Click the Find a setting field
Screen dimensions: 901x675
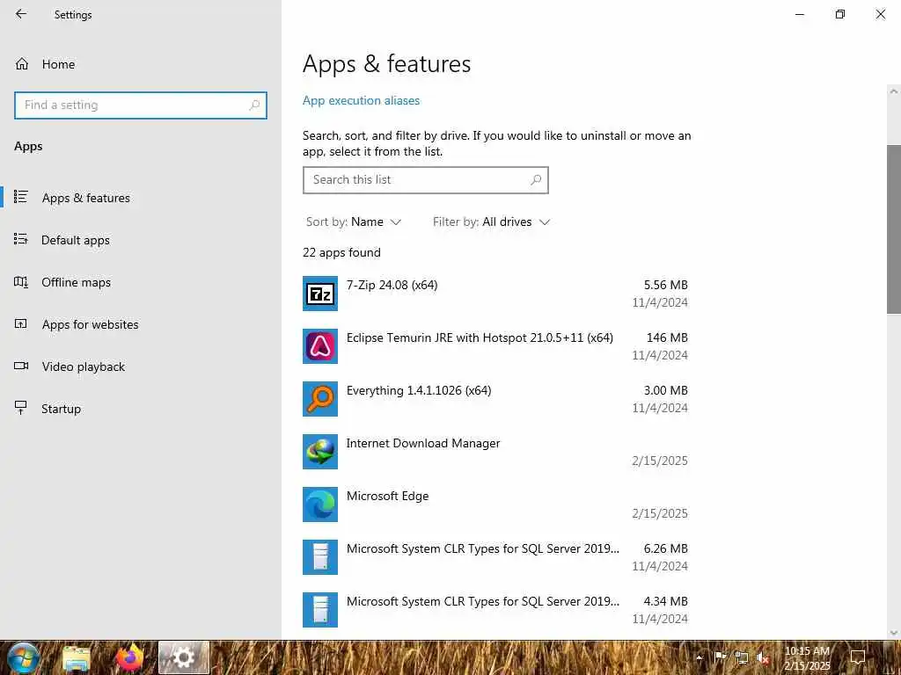pyautogui.click(x=141, y=105)
